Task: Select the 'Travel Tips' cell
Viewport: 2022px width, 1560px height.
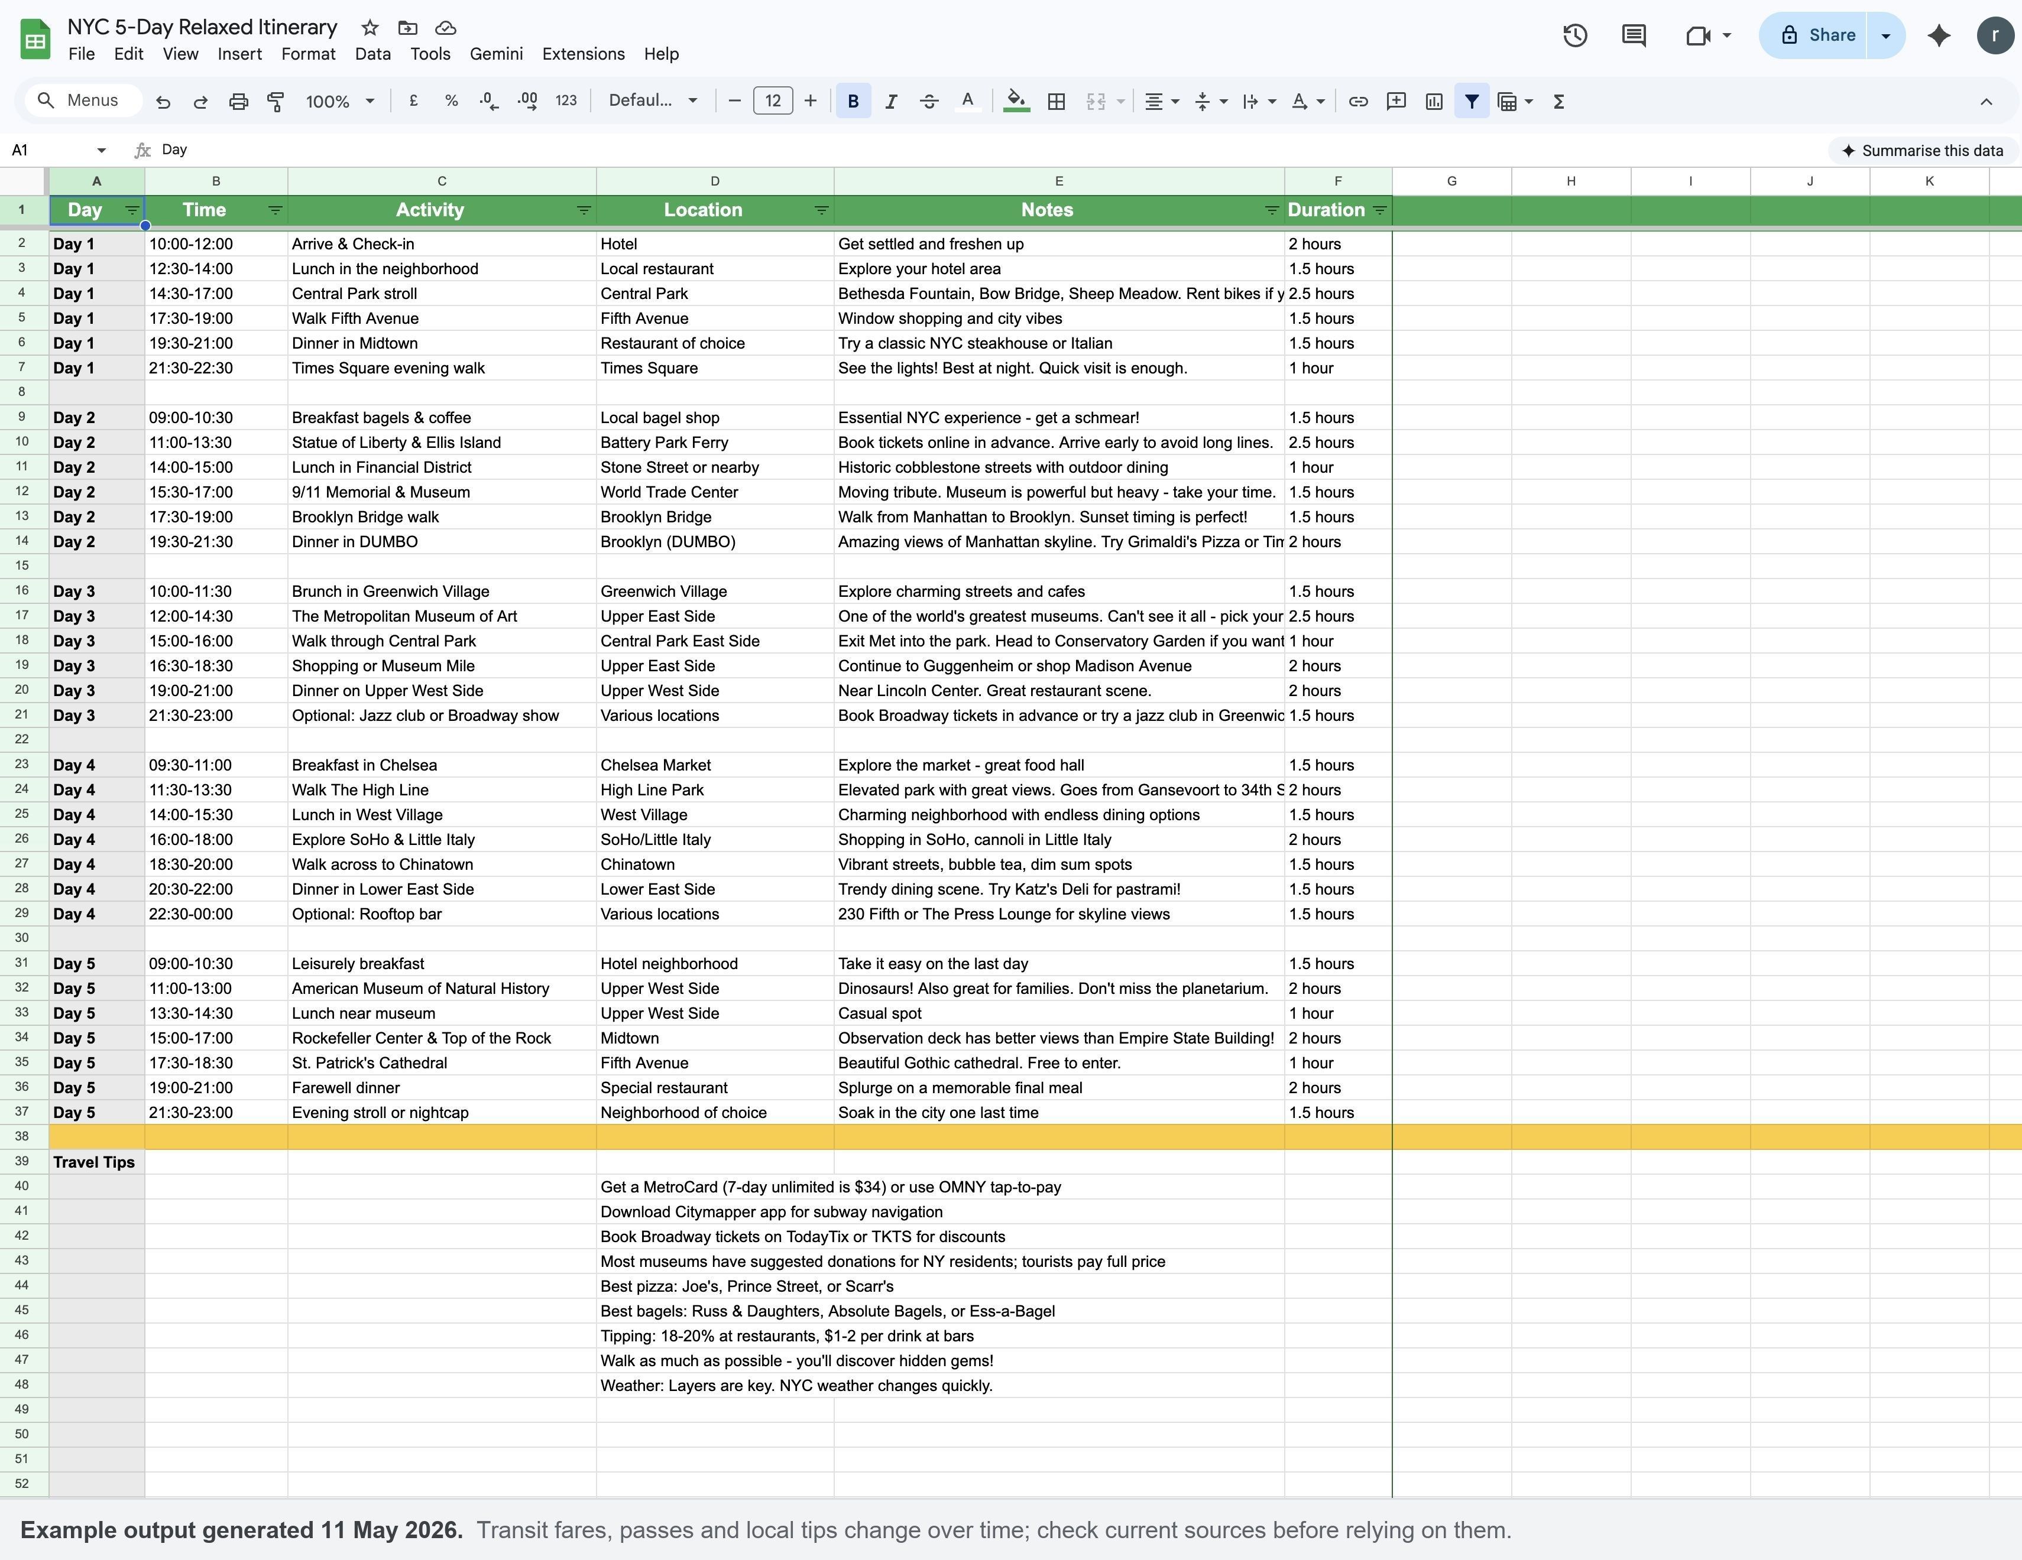Action: coord(97,1162)
